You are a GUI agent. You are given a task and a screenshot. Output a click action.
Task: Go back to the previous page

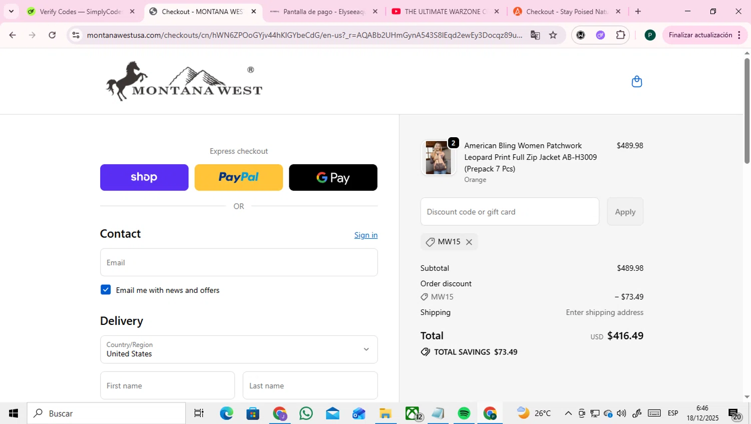tap(13, 35)
